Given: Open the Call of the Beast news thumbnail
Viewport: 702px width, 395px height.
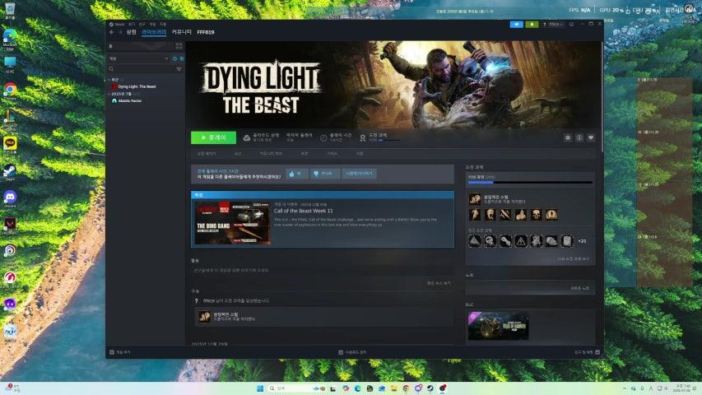Looking at the screenshot, I should point(232,223).
